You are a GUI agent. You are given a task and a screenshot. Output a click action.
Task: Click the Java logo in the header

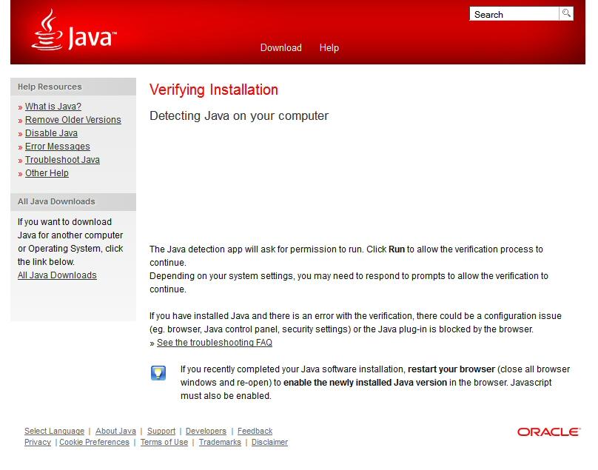(x=74, y=30)
